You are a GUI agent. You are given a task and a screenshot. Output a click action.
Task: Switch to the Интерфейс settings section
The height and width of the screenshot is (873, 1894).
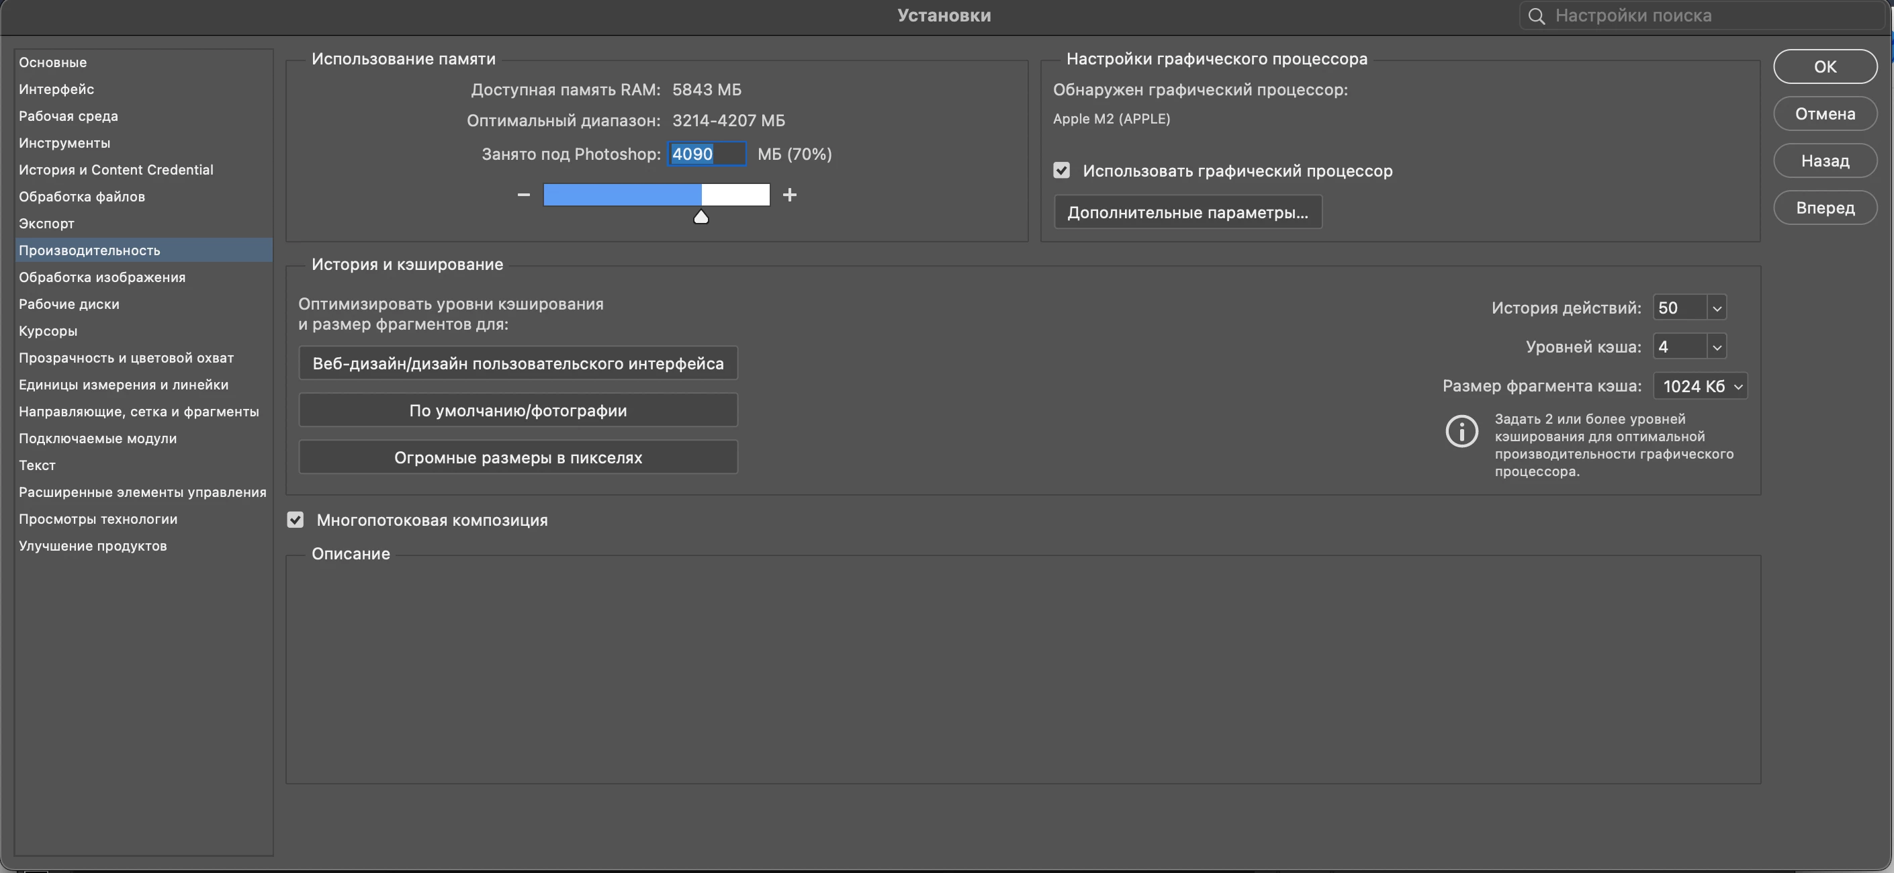(x=56, y=89)
